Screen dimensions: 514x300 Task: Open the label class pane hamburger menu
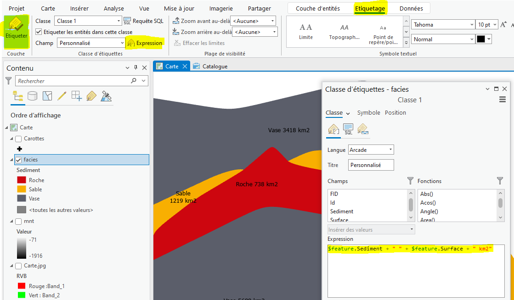coord(503,100)
